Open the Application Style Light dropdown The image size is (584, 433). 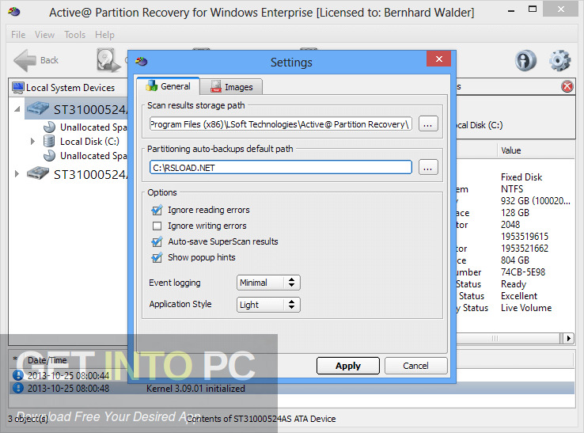(x=268, y=305)
